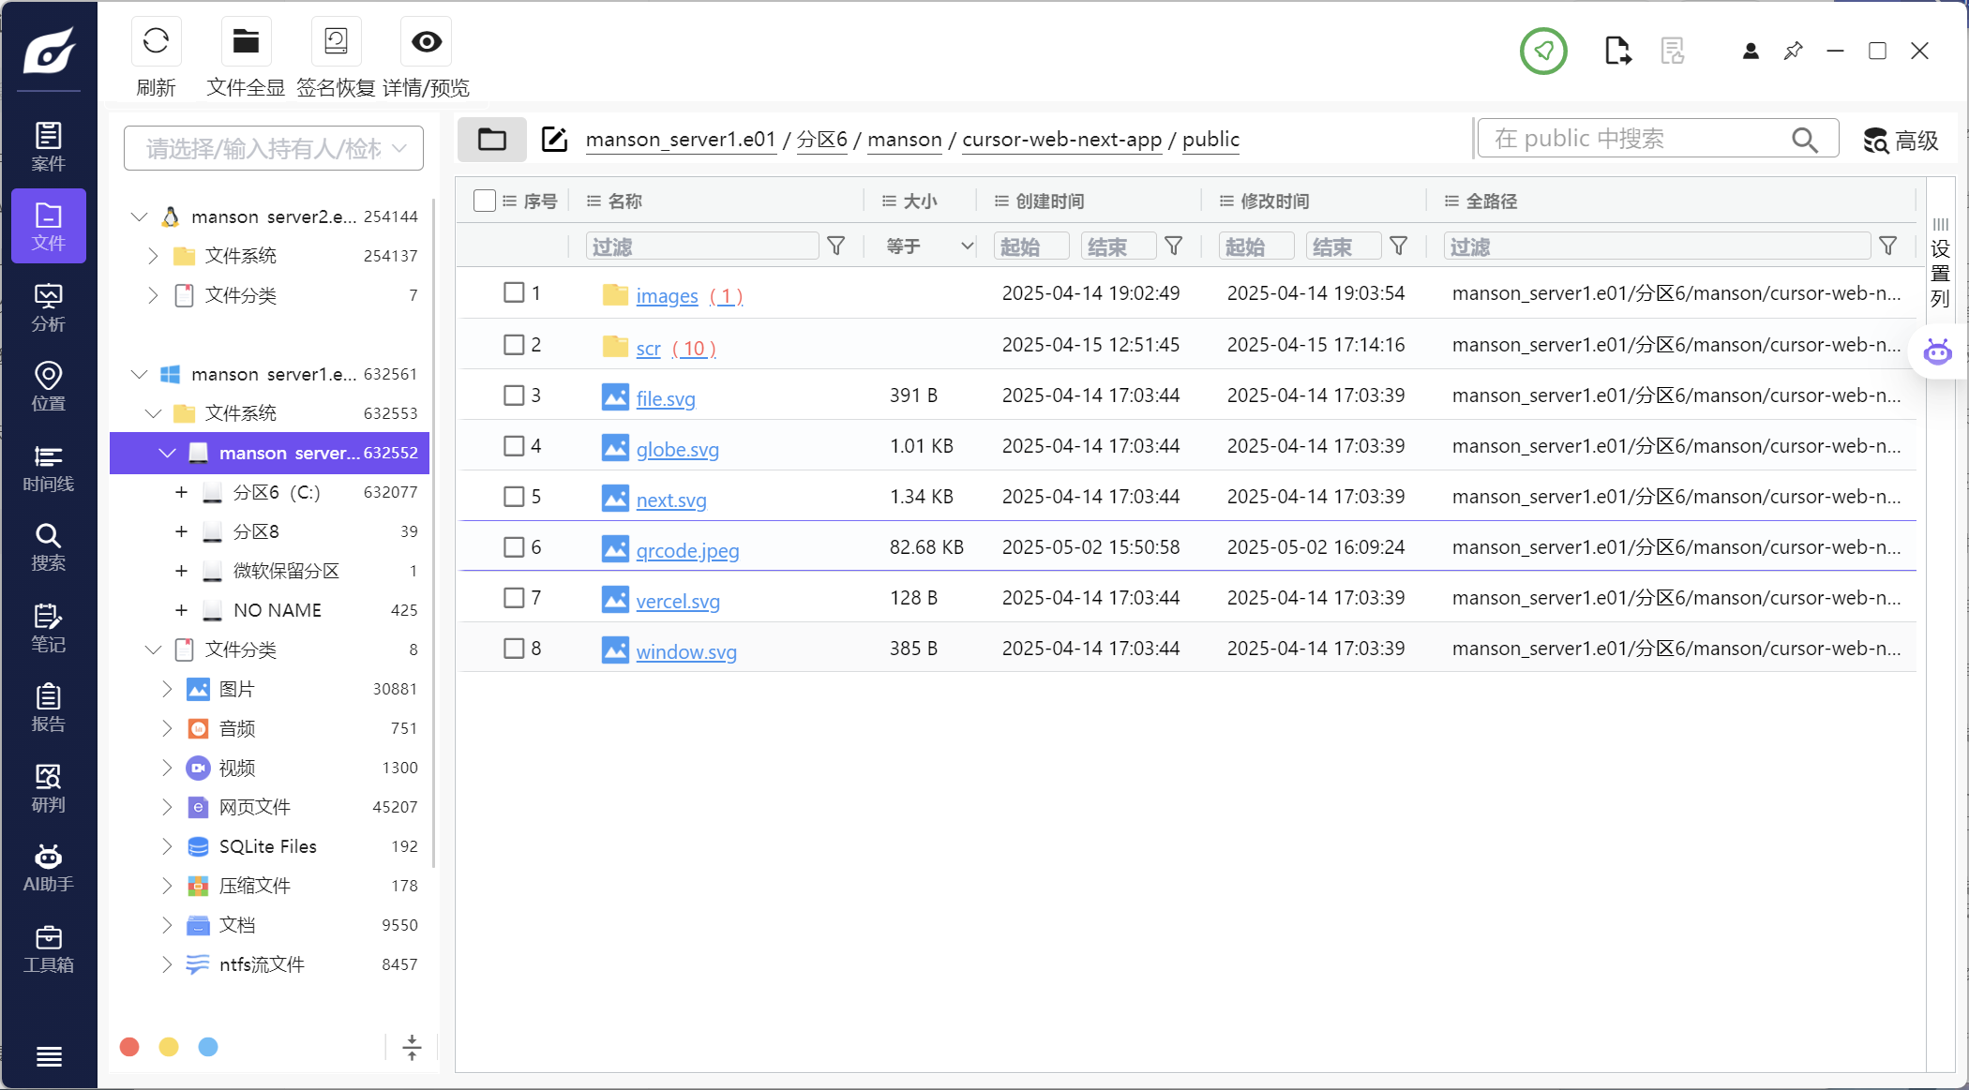This screenshot has height=1090, width=1969.
Task: Switch to the 报告 report tab
Action: [x=49, y=708]
